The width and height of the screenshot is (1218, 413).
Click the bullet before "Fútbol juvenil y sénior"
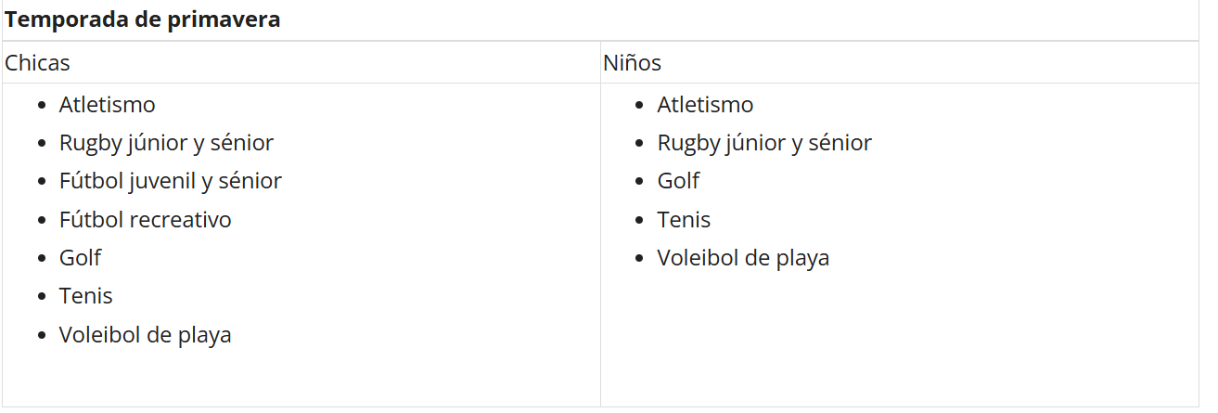click(x=41, y=182)
